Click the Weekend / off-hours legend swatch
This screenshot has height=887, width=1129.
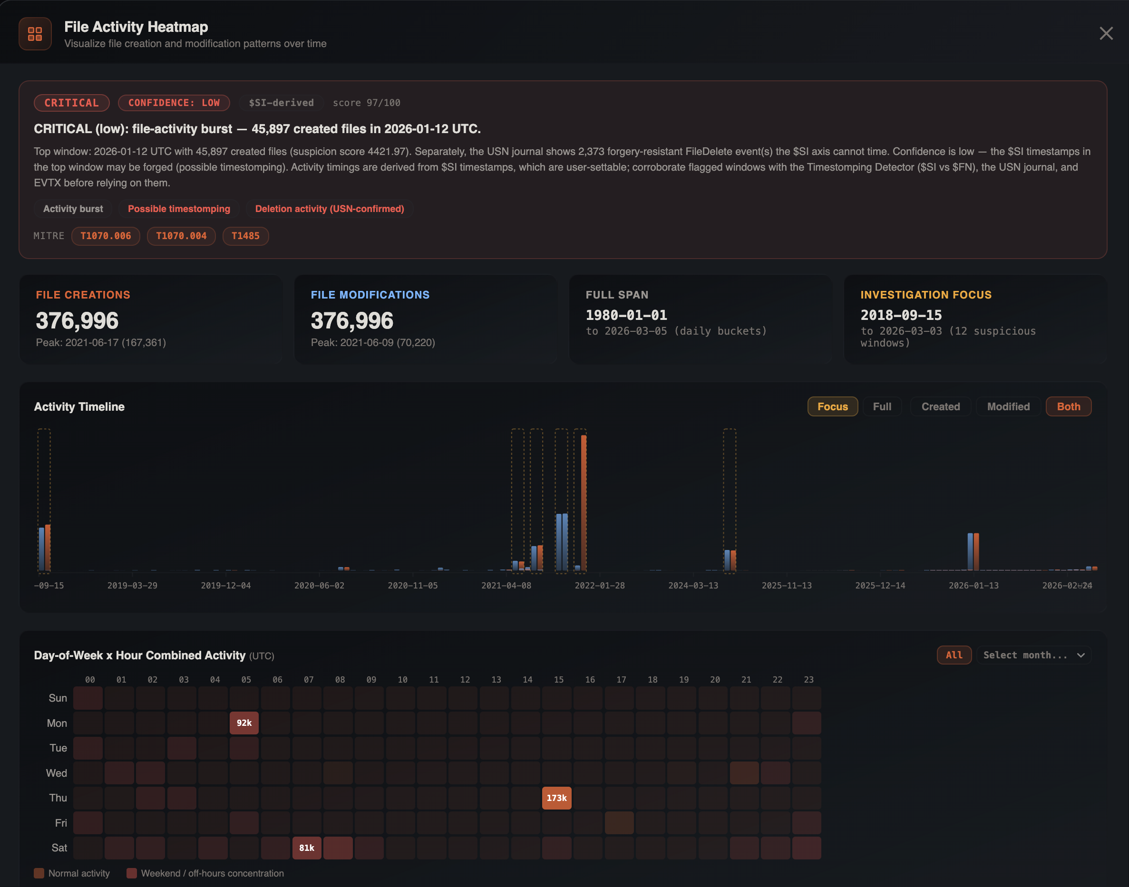tap(131, 873)
